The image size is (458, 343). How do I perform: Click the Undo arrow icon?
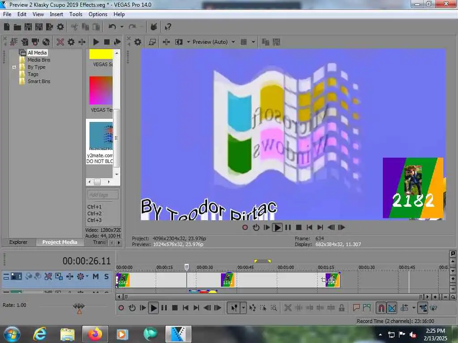[x=112, y=27]
